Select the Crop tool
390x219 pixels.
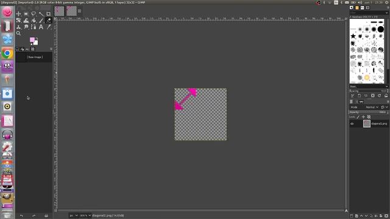point(49,14)
